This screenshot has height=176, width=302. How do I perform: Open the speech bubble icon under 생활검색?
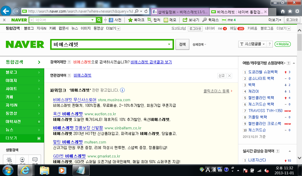35,160
